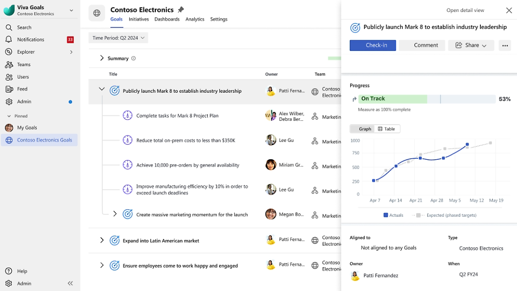Screen dimensions: 517x291
Task: Open Help in the bottom sidebar
Action: click(x=22, y=271)
